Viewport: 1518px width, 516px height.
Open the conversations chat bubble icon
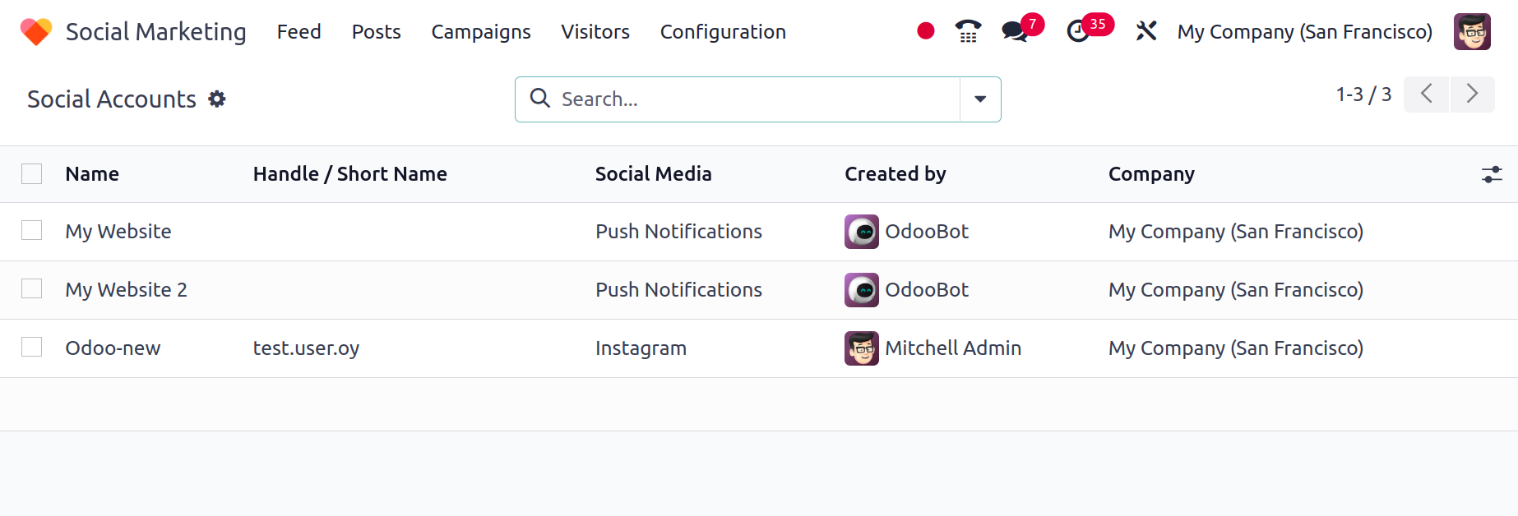pos(1015,32)
